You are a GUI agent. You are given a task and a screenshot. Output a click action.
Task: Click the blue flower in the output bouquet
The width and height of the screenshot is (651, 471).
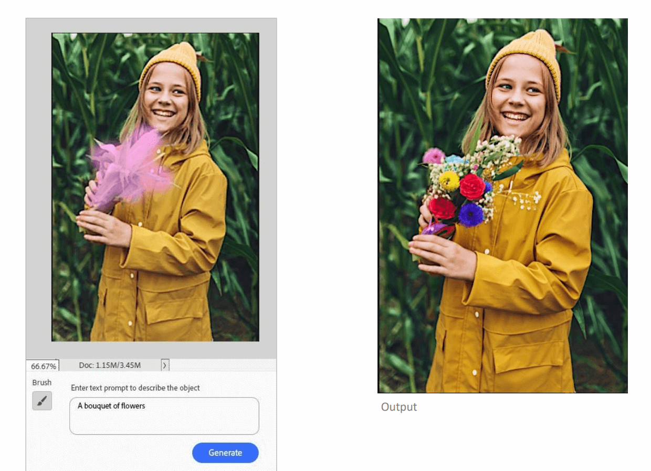[x=470, y=215]
